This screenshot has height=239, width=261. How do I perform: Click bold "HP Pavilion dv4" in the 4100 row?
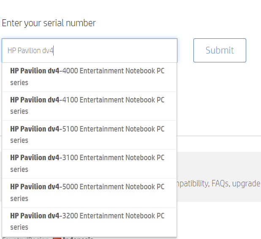35,100
